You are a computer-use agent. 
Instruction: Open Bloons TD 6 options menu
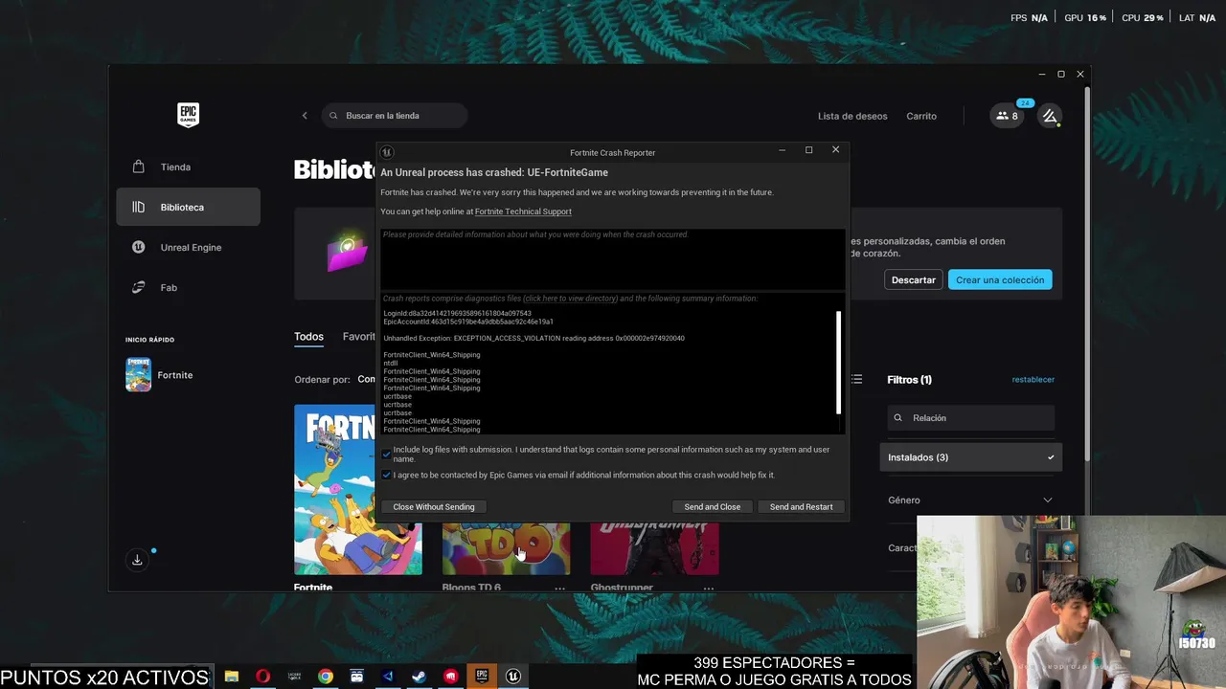(x=560, y=589)
